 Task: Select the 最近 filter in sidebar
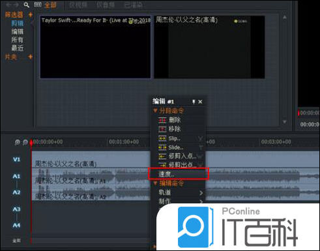tap(18, 48)
